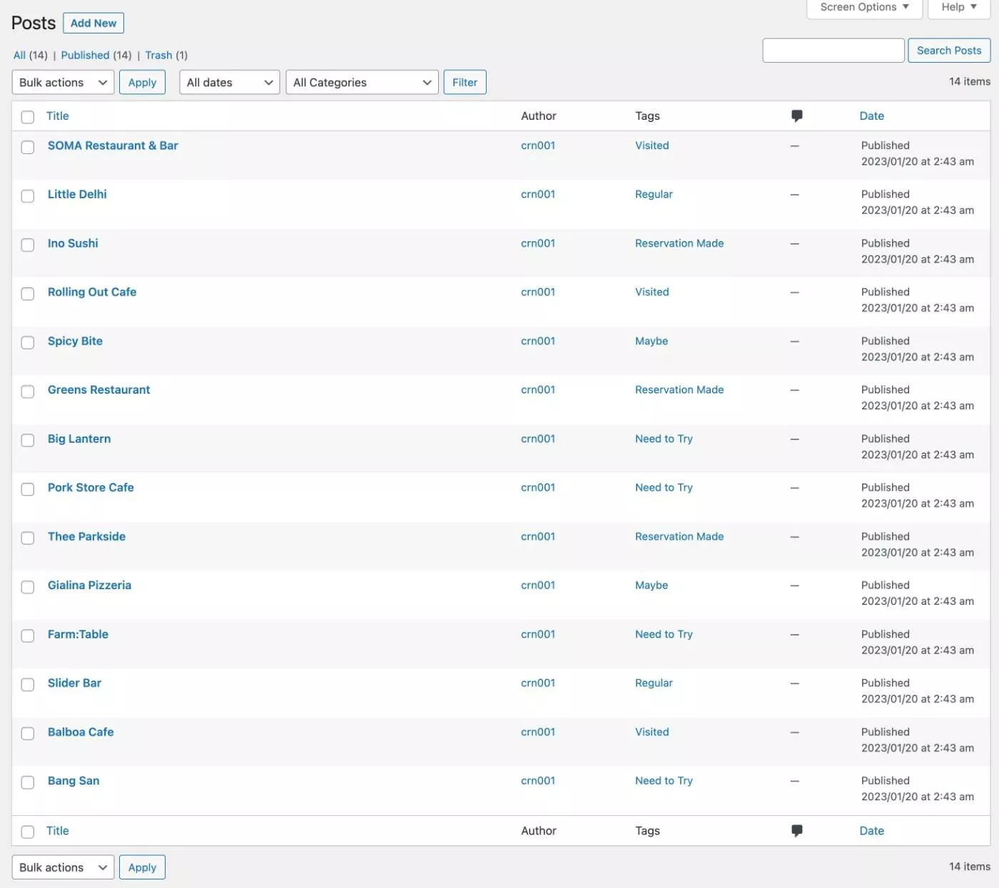Check the Greens Restaurant checkbox

pos(28,392)
